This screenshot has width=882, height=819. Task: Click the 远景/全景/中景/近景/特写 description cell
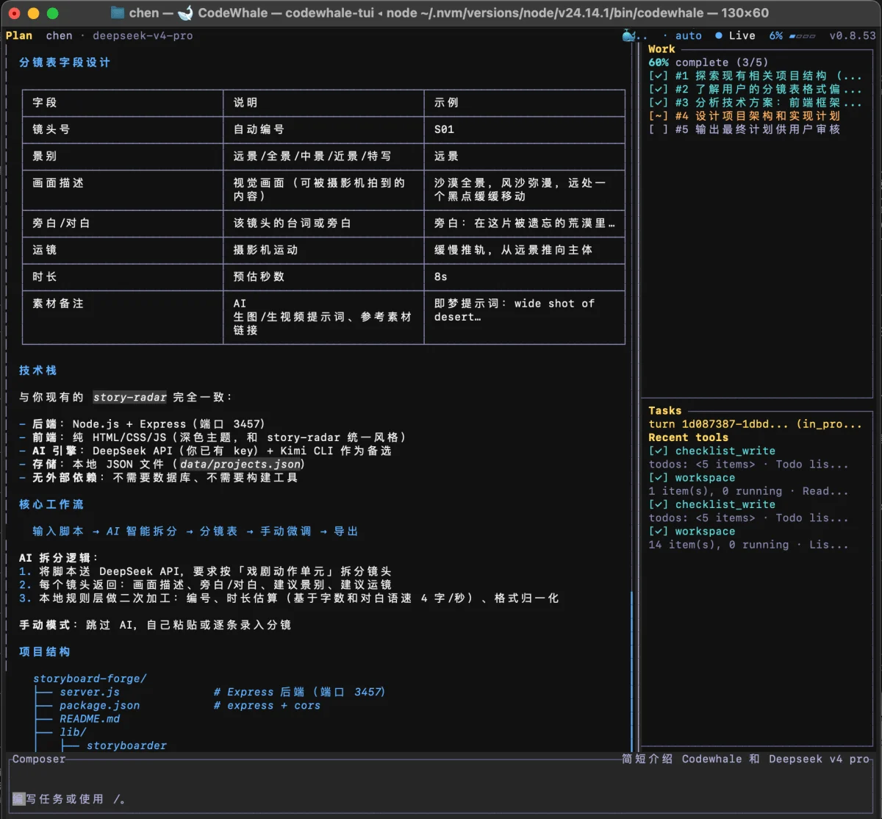coord(312,156)
